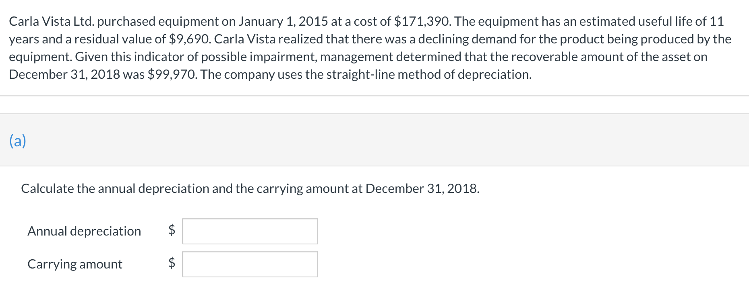749x291 pixels.
Task: Open the blue (a) part link
Action: pos(18,141)
